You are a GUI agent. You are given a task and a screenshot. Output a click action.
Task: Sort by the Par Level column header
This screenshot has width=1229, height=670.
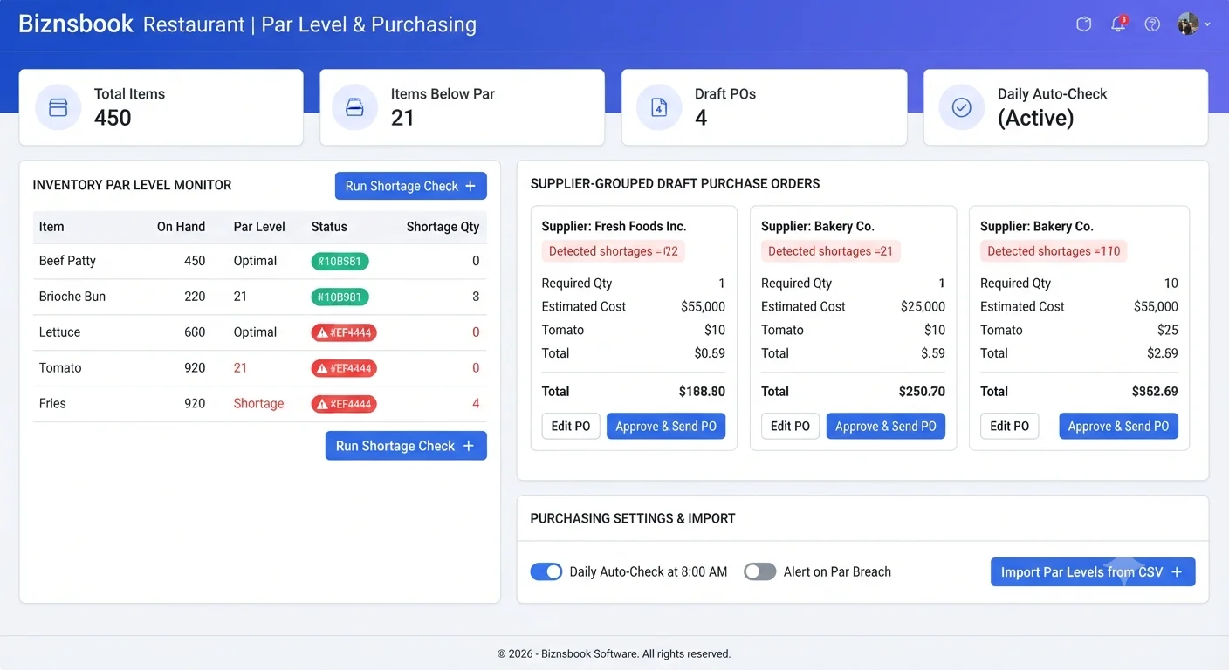(259, 227)
